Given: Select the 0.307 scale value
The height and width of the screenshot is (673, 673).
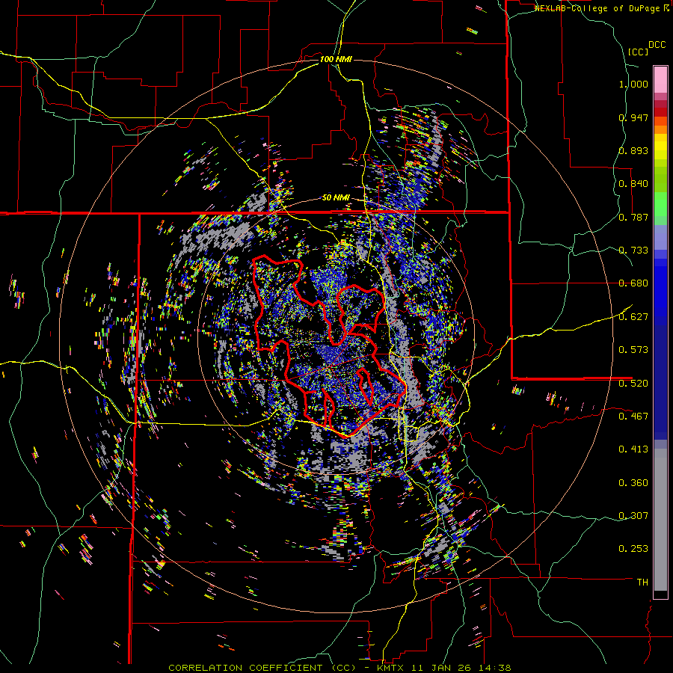Looking at the screenshot, I should click(633, 516).
